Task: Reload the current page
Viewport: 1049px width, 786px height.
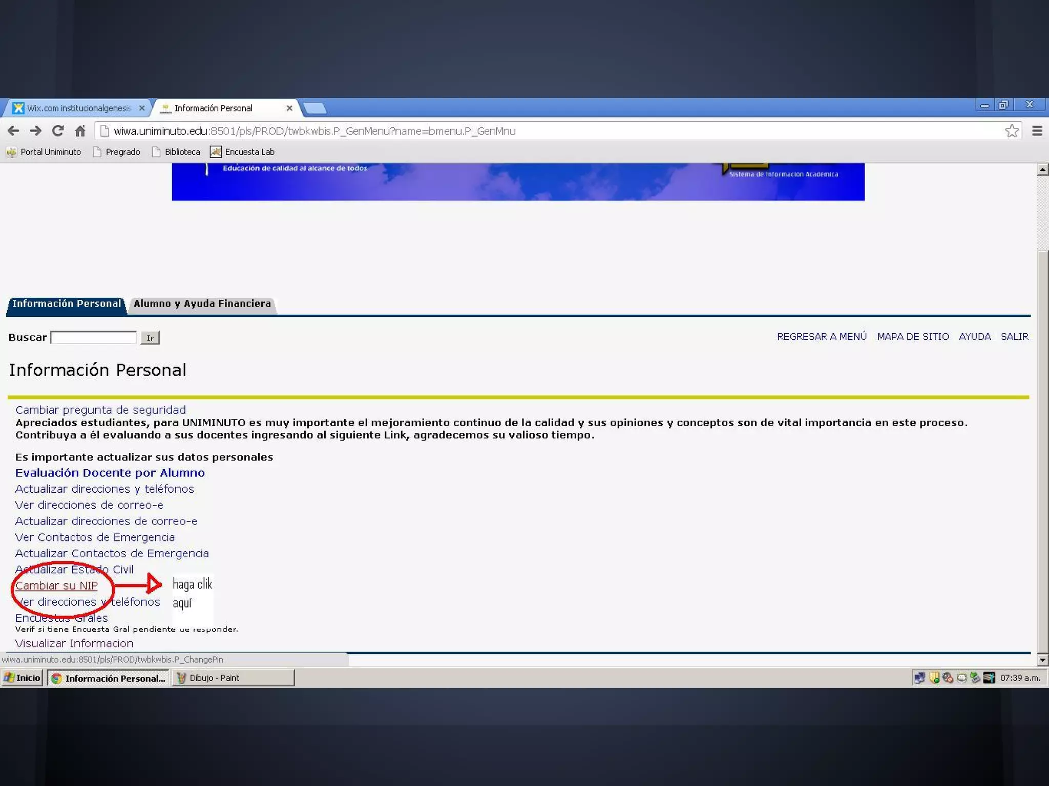Action: click(x=58, y=131)
